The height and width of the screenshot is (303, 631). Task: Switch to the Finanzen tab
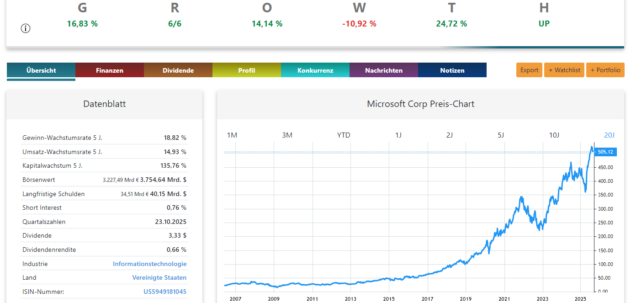point(110,70)
